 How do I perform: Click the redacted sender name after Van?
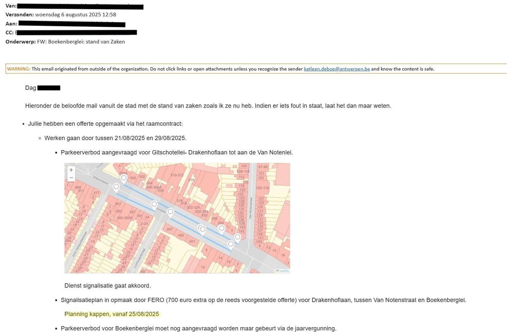pyautogui.click(x=80, y=6)
